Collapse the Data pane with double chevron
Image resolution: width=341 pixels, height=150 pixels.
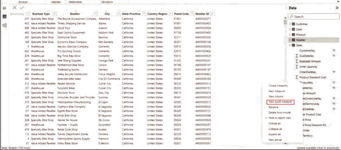pyautogui.click(x=337, y=8)
